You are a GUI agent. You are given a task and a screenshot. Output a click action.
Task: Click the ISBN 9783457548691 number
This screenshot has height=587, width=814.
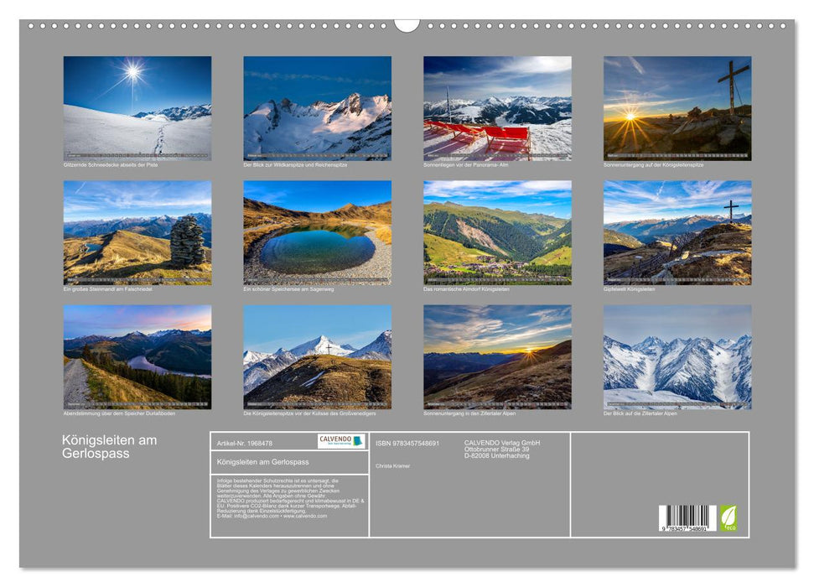[x=407, y=443]
